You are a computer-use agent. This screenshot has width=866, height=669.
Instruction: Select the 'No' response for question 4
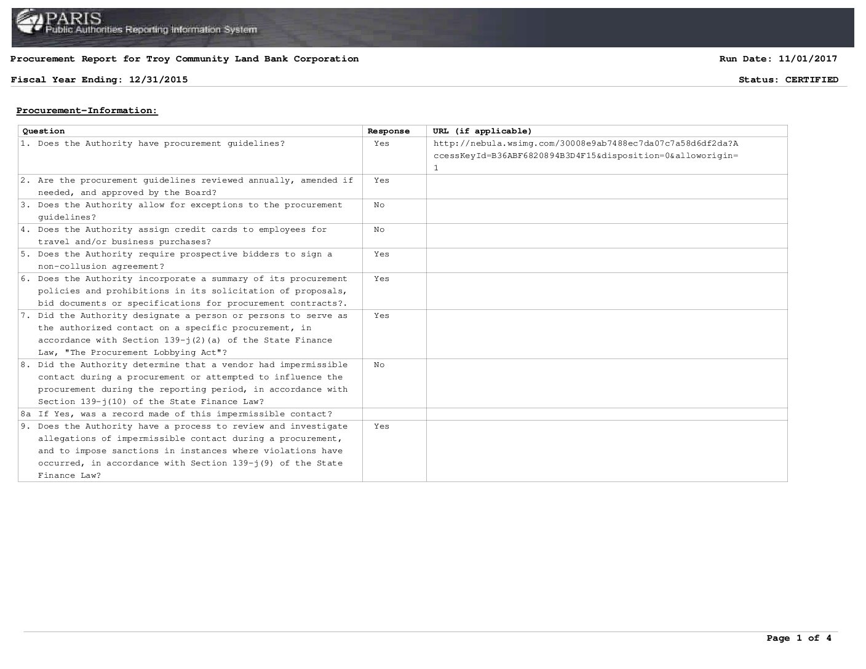click(379, 229)
